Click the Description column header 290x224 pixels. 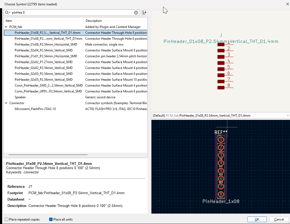click(x=116, y=21)
